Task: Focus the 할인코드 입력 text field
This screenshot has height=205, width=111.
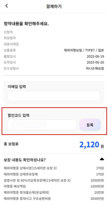Action: [42, 124]
